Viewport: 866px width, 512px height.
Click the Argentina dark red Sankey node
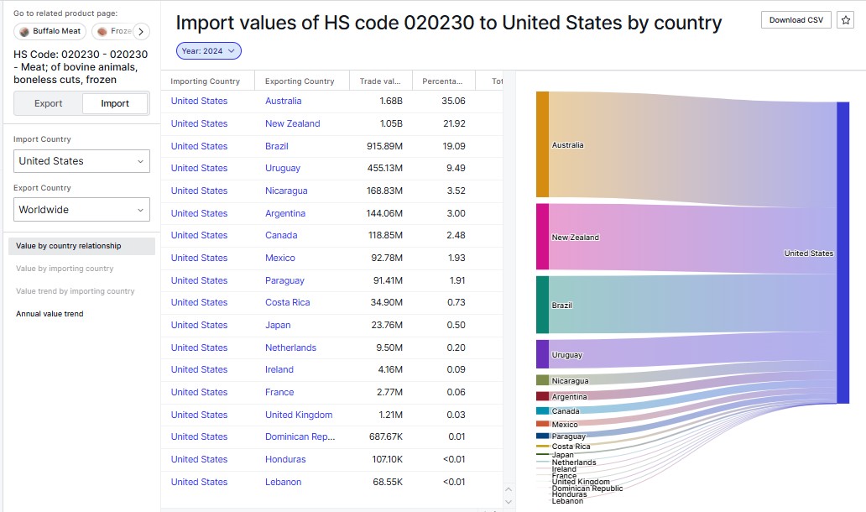click(x=542, y=396)
